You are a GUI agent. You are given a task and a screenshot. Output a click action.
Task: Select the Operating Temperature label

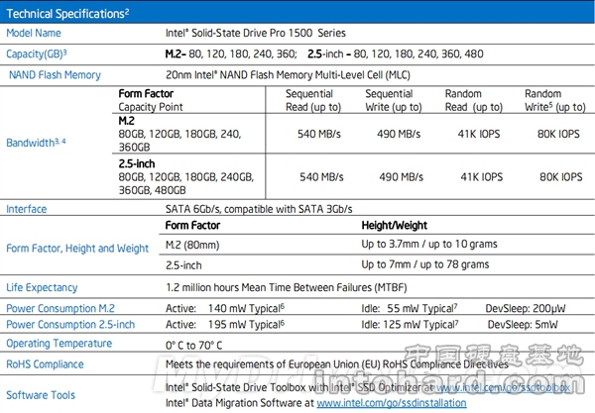[59, 344]
